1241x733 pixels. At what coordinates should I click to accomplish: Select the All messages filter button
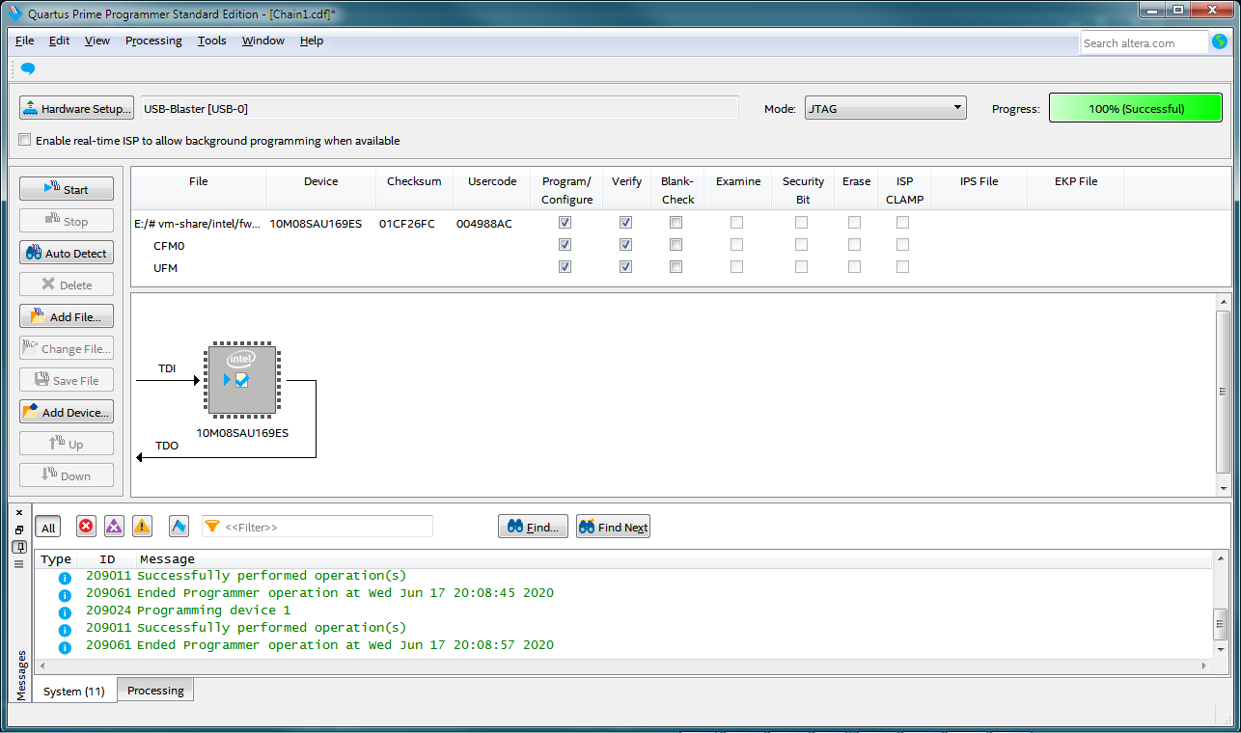point(48,527)
